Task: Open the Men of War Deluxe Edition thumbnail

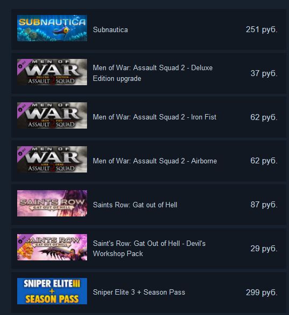Action: tap(52, 72)
